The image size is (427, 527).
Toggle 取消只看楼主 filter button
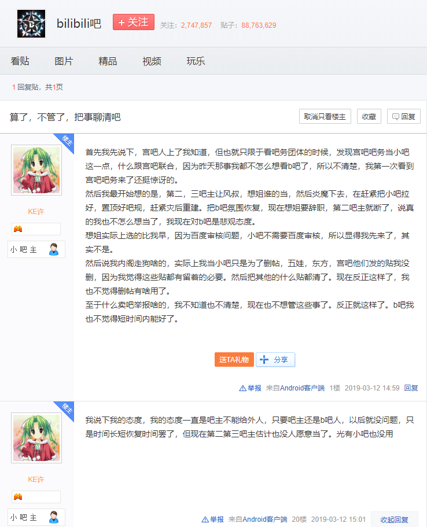coord(325,116)
